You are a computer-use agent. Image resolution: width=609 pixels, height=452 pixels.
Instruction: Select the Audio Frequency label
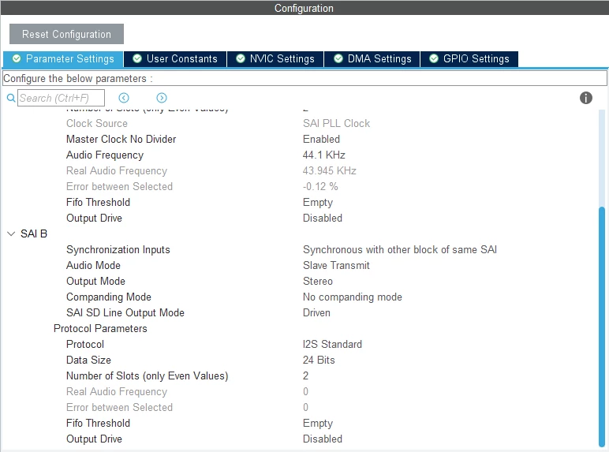(x=105, y=155)
